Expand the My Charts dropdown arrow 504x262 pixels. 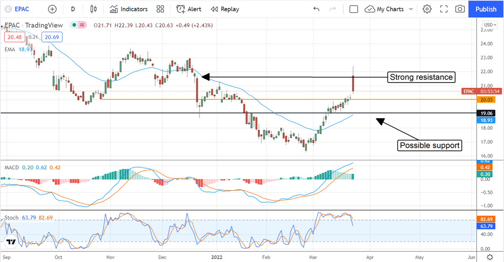pos(411,9)
